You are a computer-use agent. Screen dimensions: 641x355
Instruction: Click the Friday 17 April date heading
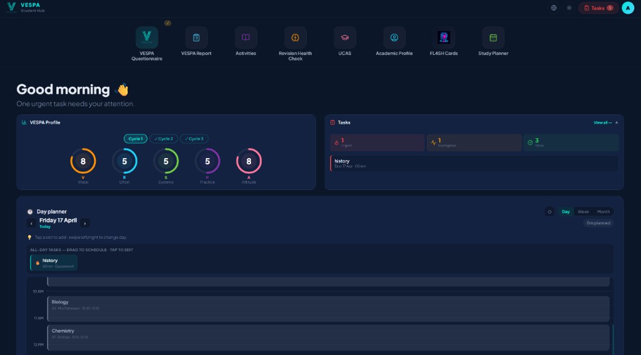click(x=58, y=221)
